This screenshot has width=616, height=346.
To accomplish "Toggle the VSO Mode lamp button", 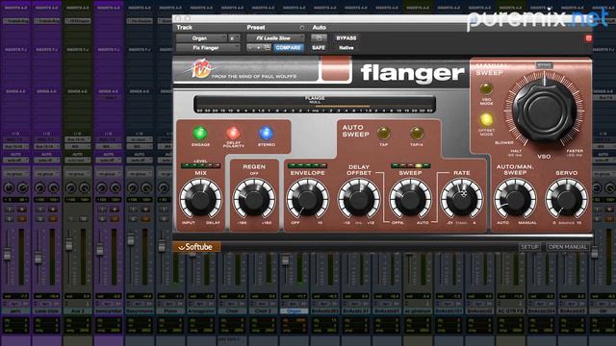I will pyautogui.click(x=486, y=89).
